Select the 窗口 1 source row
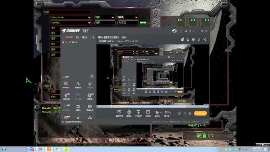Screen dimensions: 270x152 pyautogui.click(x=78, y=42)
